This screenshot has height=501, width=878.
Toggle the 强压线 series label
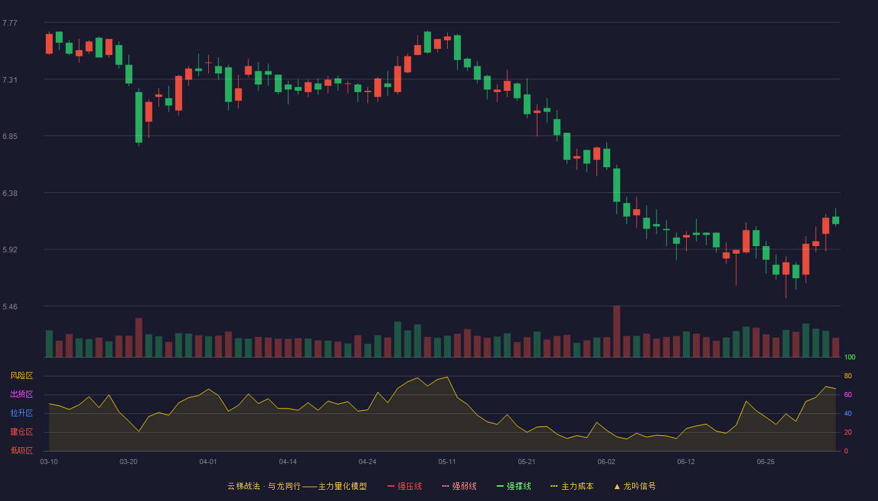tap(410, 486)
